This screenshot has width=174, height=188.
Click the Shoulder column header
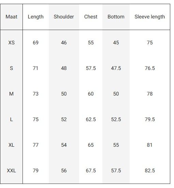64,17
